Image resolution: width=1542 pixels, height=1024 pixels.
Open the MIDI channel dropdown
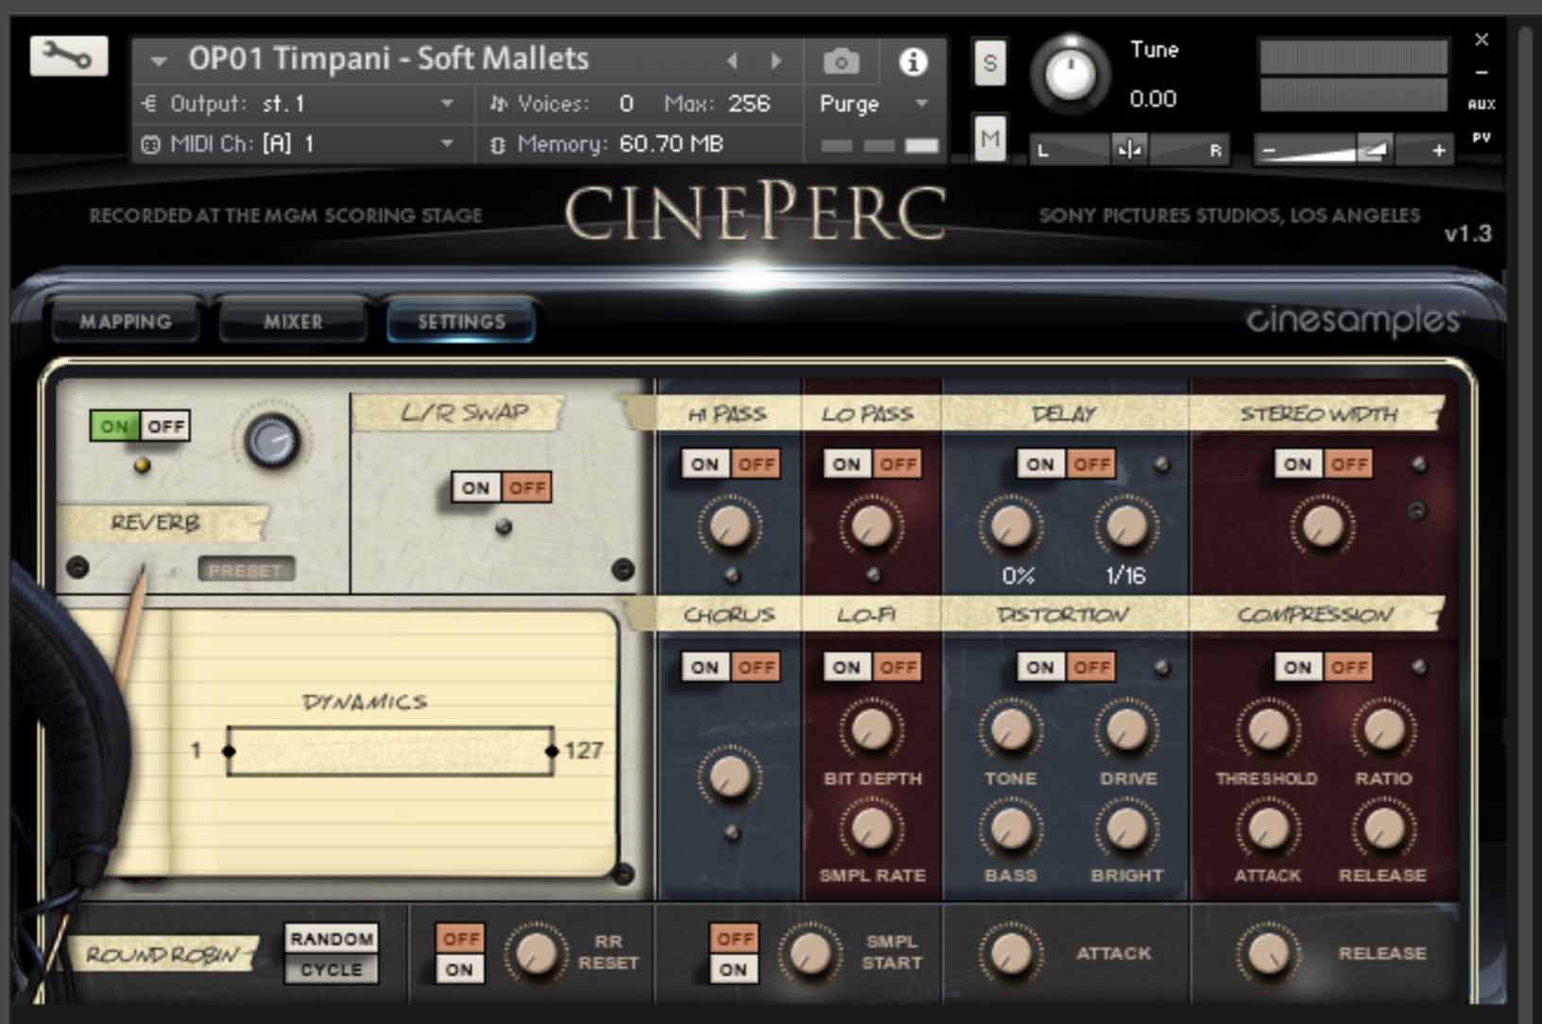tap(444, 144)
